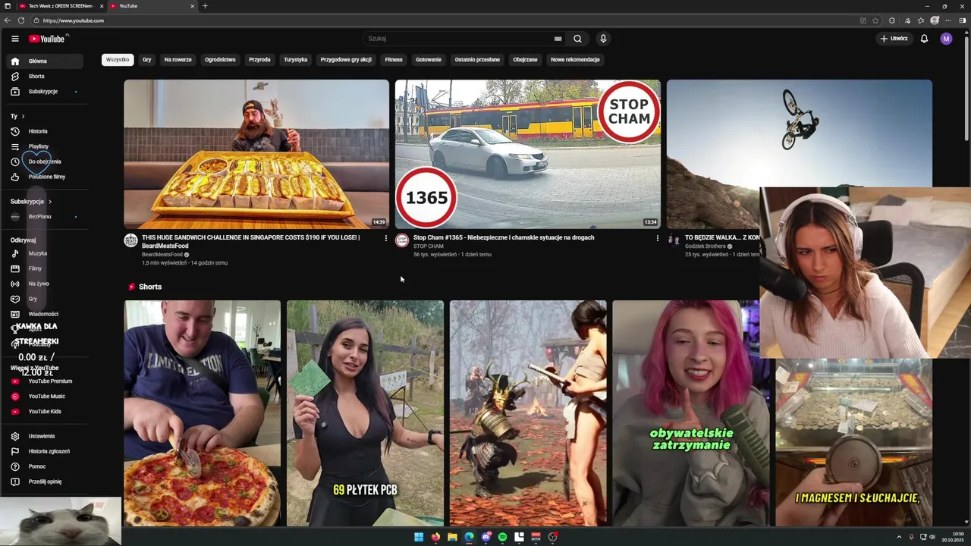This screenshot has width=971, height=546.
Task: Open a new browser tab
Action: [x=205, y=6]
